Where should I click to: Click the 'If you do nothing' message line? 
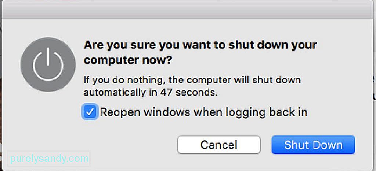coord(192,80)
